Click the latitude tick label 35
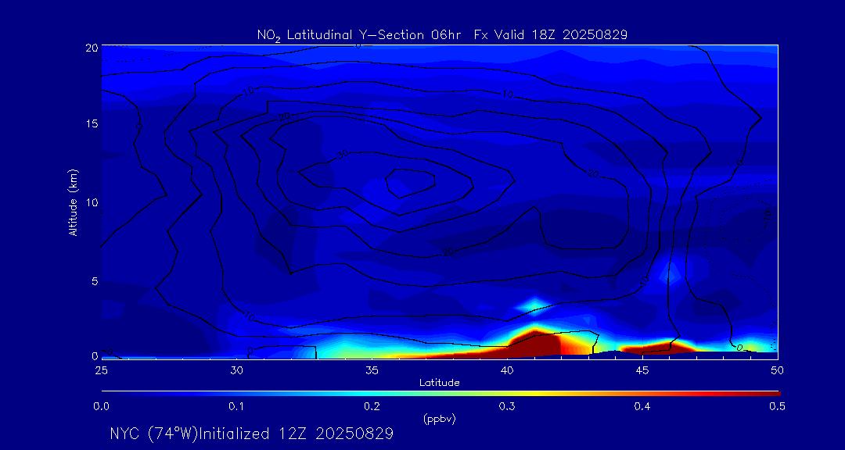 coord(372,369)
